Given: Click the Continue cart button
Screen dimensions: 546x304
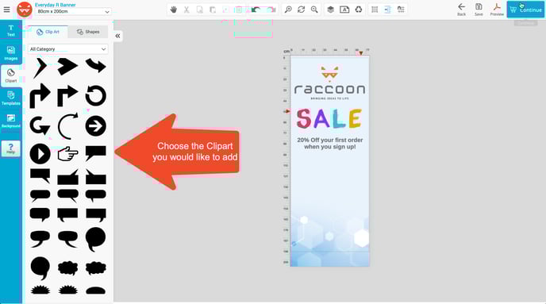Looking at the screenshot, I should pyautogui.click(x=525, y=10).
